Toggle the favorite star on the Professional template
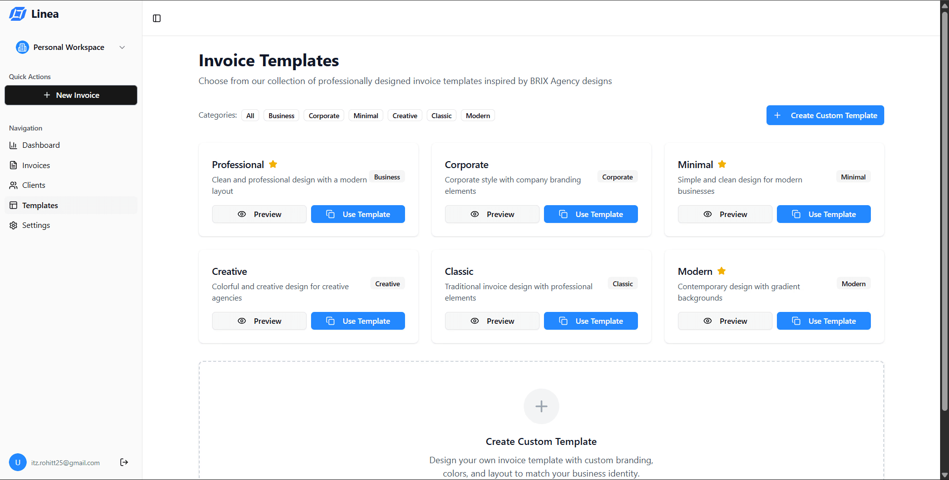Viewport: 949px width, 480px height. pos(273,164)
